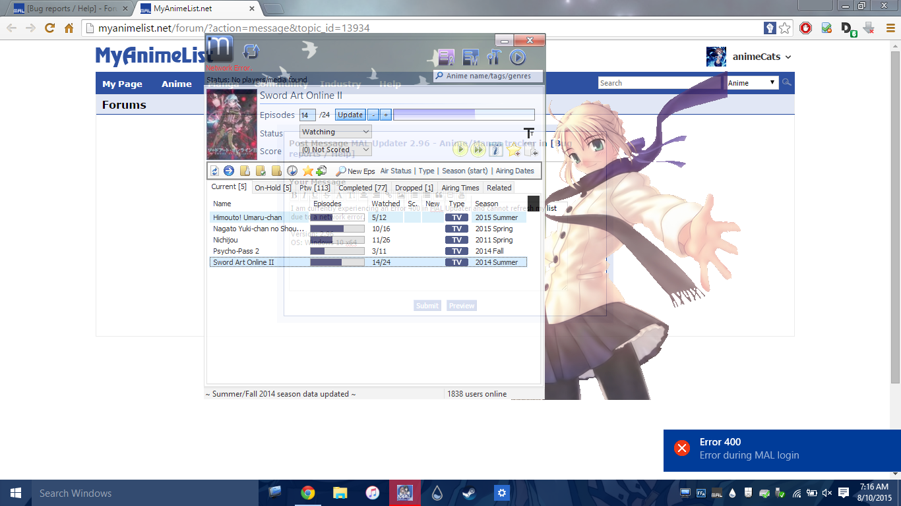Click the clock icon in the list toolbar

pos(292,171)
